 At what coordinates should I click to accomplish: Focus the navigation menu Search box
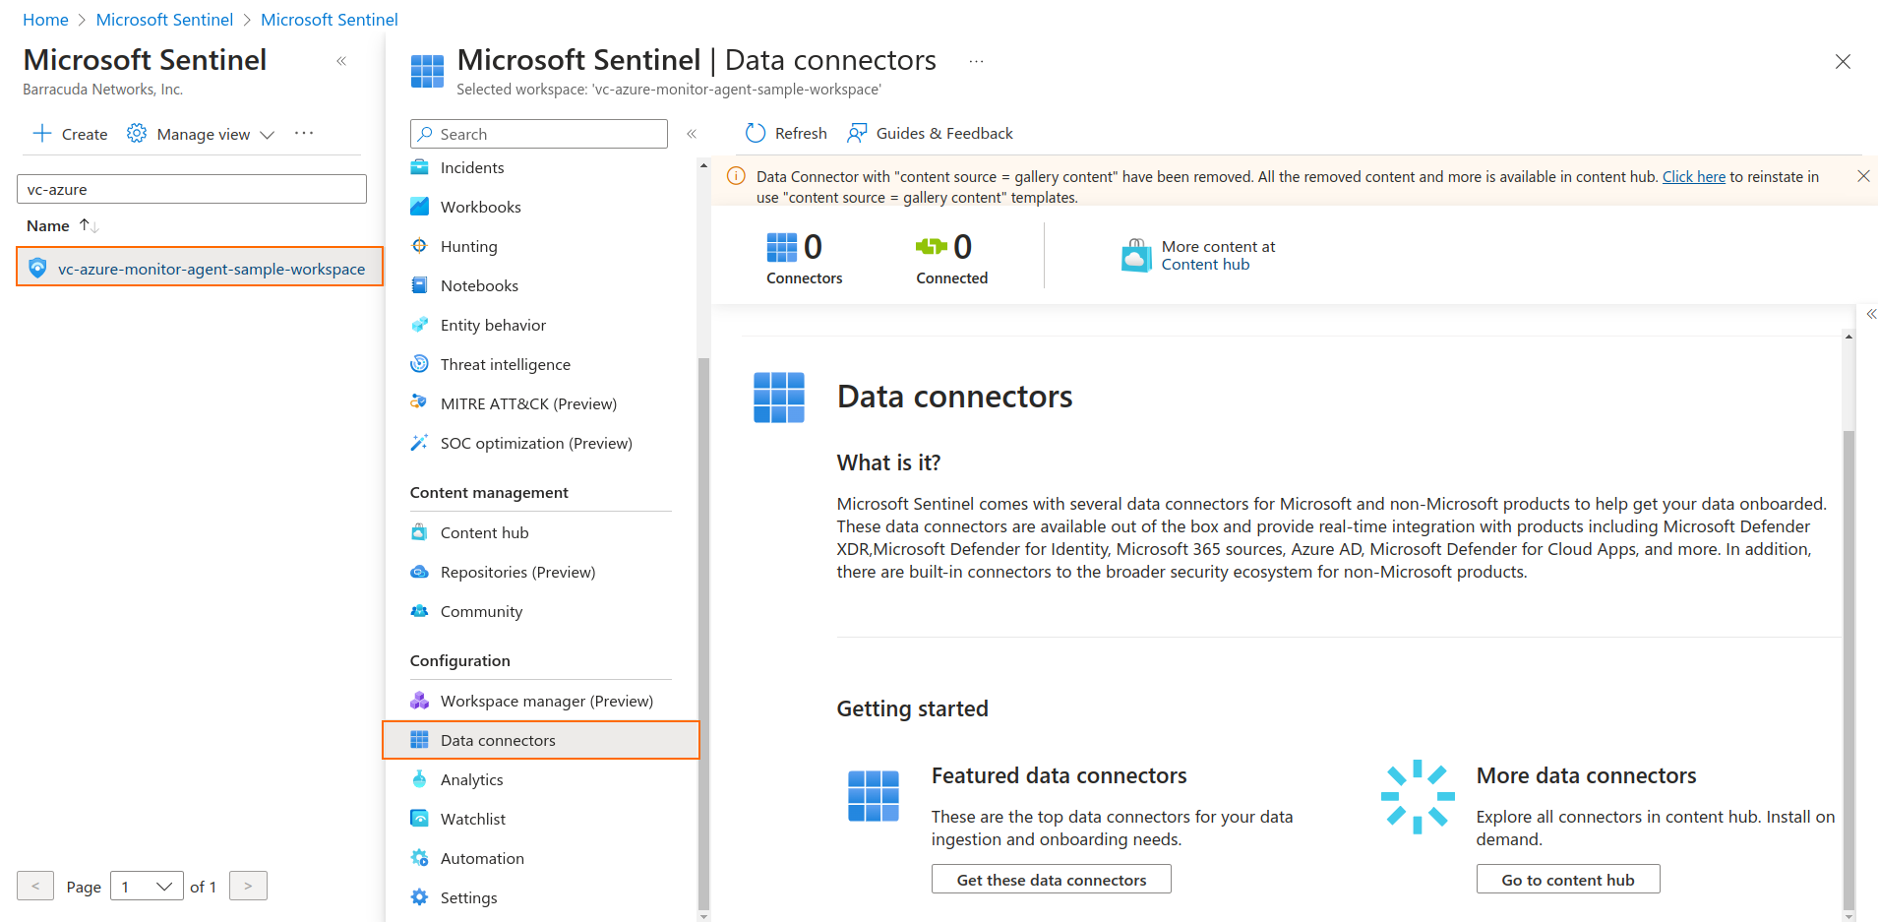[x=539, y=134]
